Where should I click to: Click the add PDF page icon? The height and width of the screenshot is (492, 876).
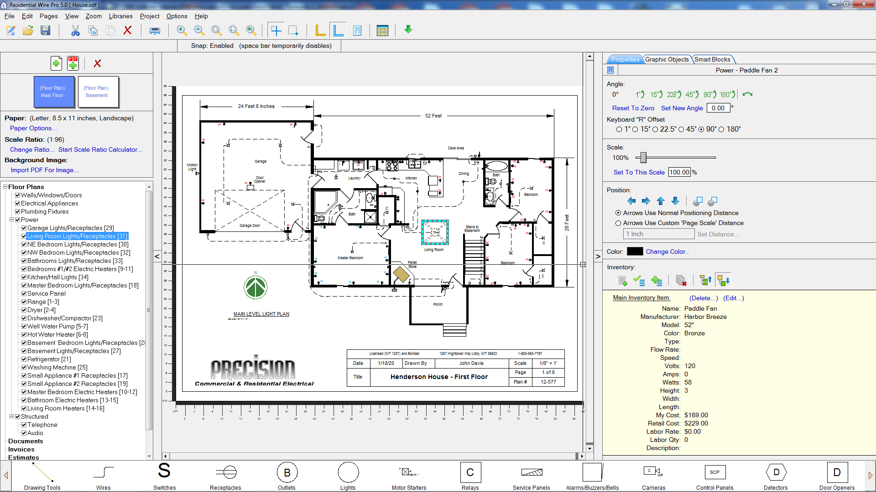73,63
